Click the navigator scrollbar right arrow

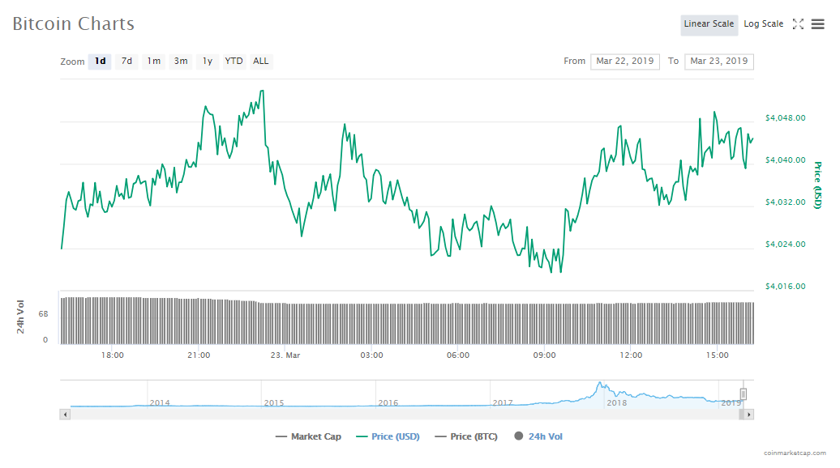pyautogui.click(x=748, y=415)
